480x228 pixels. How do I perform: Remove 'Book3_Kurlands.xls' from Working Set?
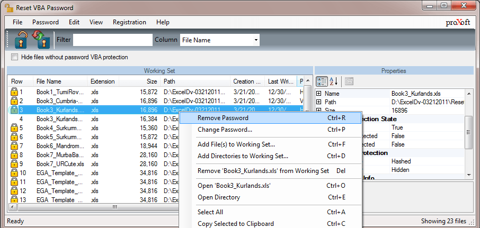270,171
